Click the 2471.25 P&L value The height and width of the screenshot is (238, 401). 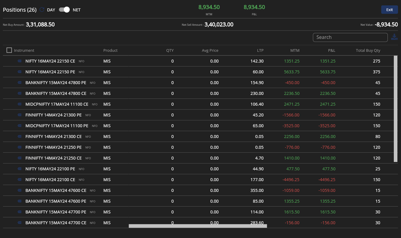[x=328, y=104]
